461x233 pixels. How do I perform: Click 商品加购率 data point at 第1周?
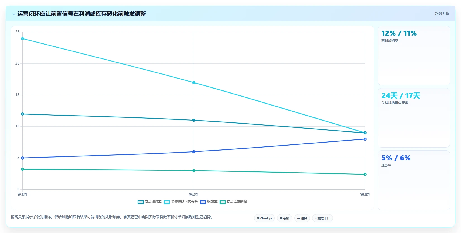(x=23, y=114)
